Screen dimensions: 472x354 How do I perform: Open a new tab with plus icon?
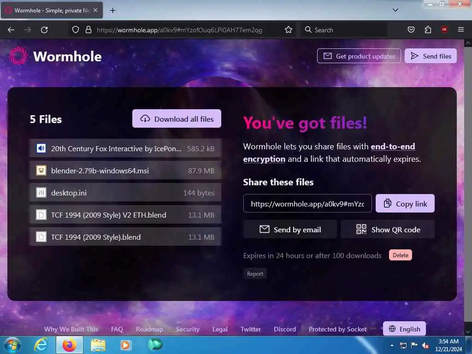pyautogui.click(x=112, y=11)
